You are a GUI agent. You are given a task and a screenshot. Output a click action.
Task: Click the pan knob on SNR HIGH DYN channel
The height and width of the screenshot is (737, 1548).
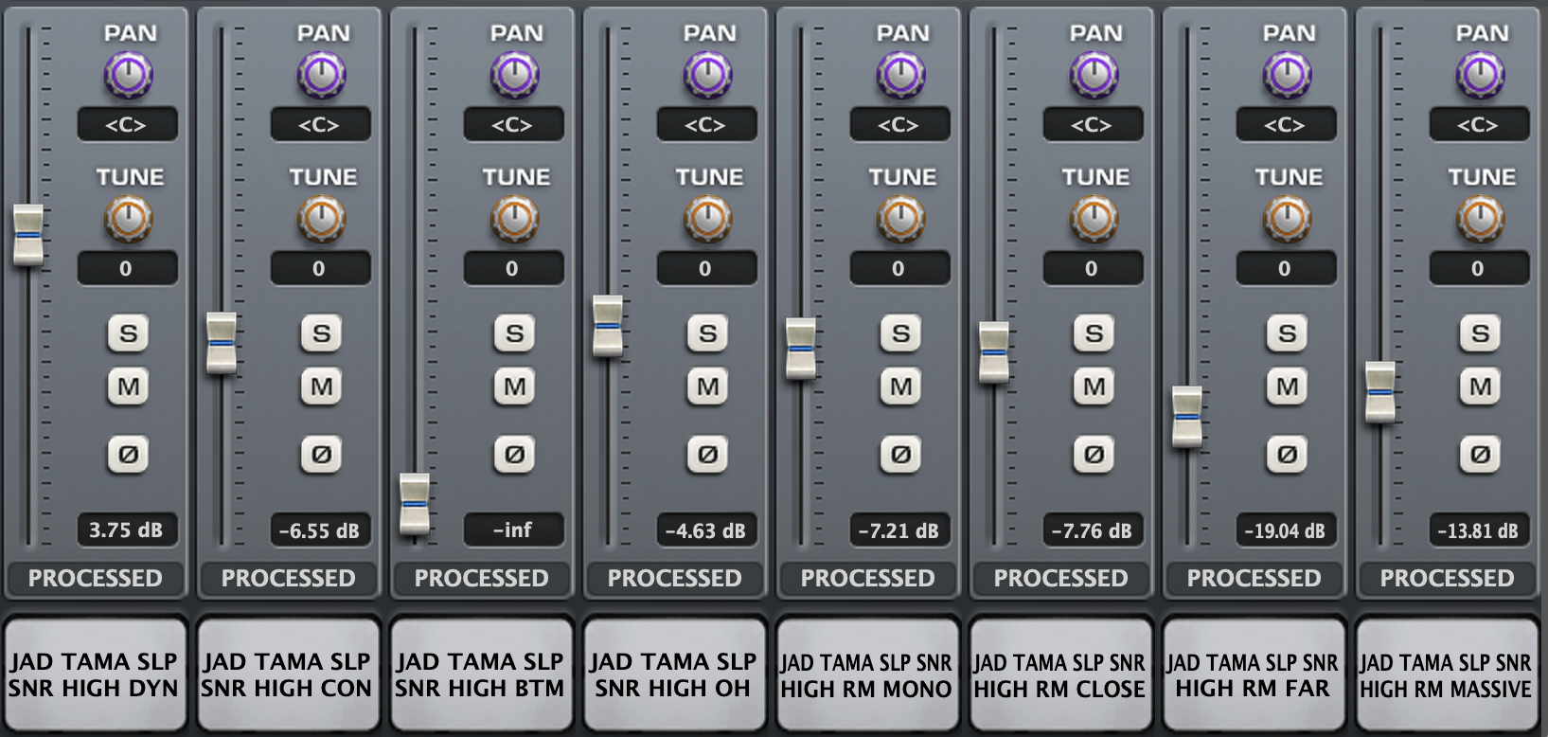pyautogui.click(x=128, y=75)
